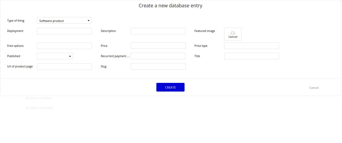Click the arrow on Type of thing selector
The width and height of the screenshot is (342, 143).
point(89,21)
